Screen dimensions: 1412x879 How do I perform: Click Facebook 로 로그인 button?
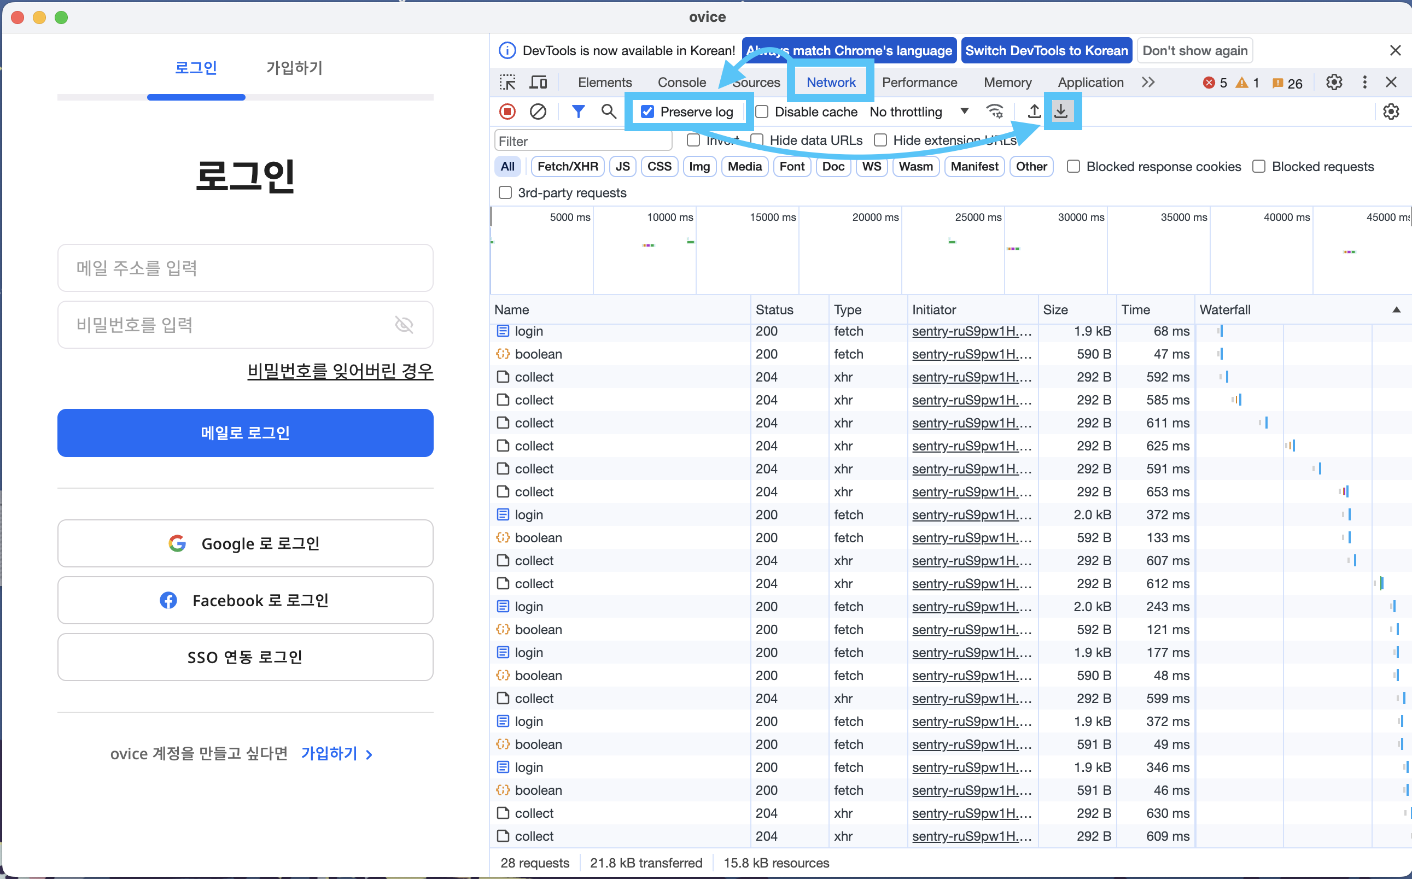pos(246,601)
